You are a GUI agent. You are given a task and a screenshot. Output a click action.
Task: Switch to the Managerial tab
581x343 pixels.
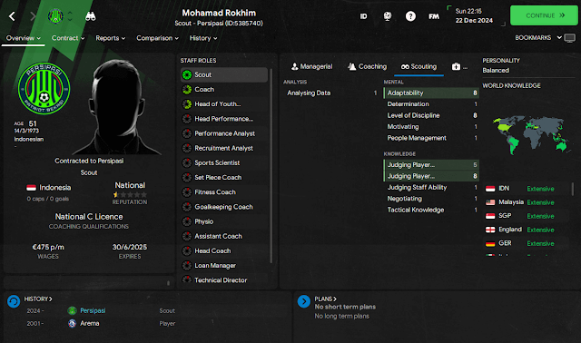311,66
